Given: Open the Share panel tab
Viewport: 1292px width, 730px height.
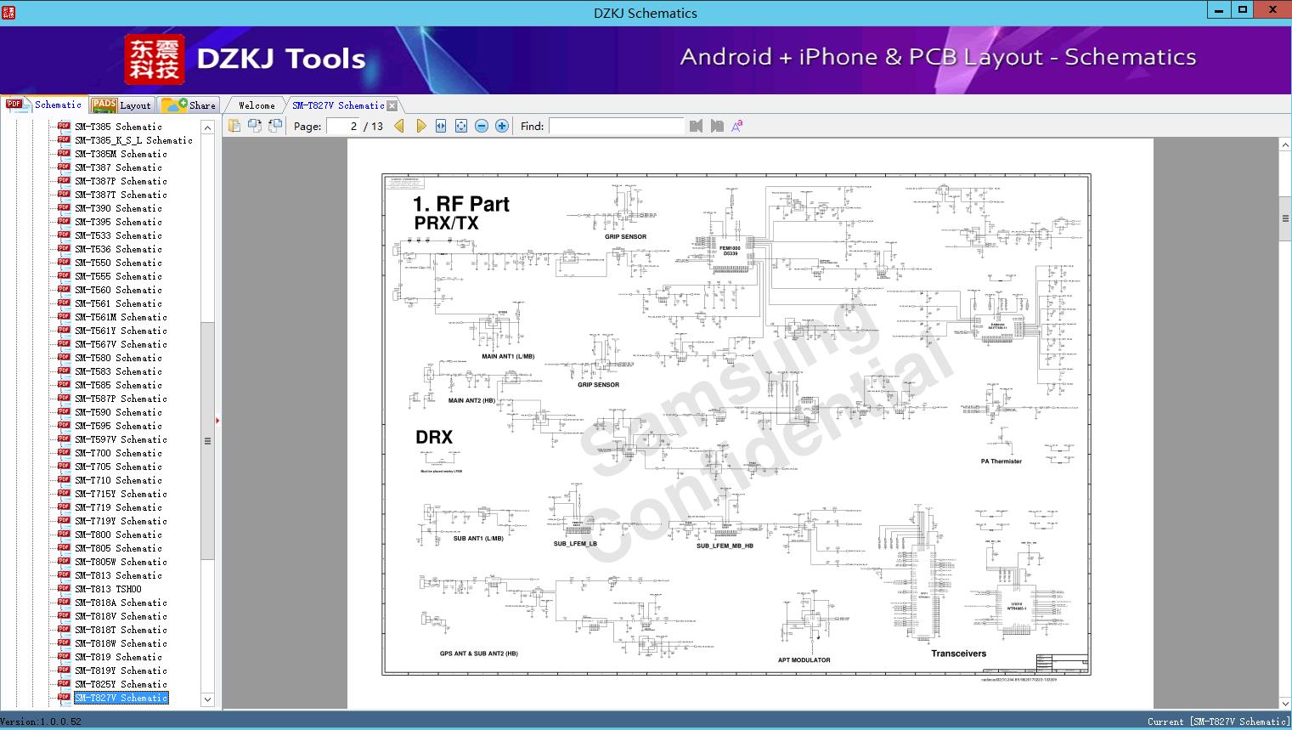Looking at the screenshot, I should point(189,105).
